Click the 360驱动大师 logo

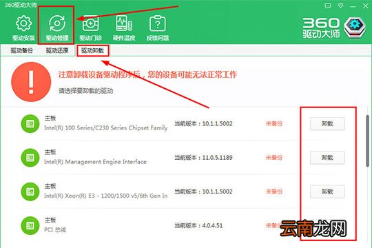(x=334, y=28)
